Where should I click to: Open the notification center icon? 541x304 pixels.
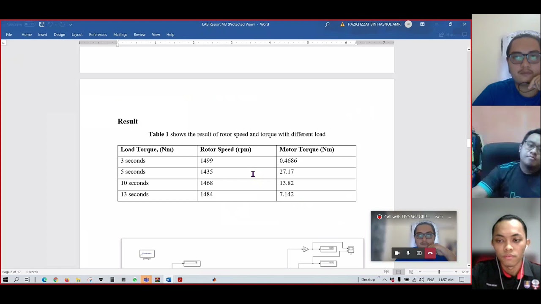(x=462, y=280)
